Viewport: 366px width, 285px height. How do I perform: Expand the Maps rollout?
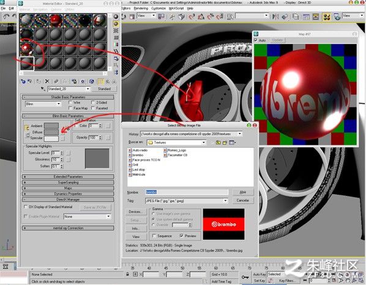[68, 188]
